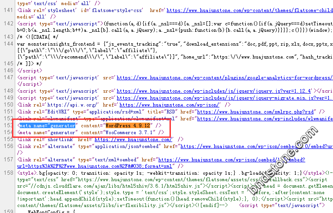Click the 'WooCommerce 3.7.1' content value

coord(129,133)
